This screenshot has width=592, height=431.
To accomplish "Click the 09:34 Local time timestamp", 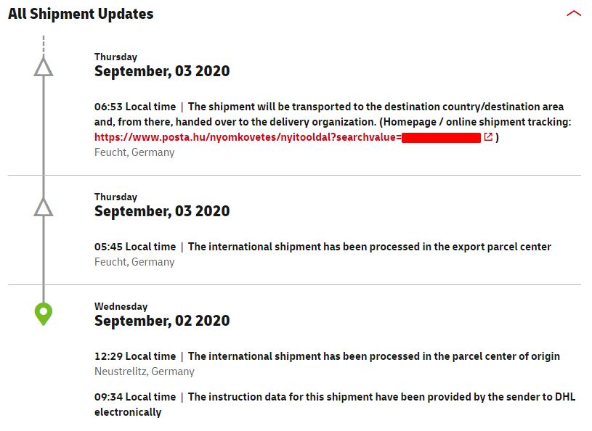I will (135, 397).
